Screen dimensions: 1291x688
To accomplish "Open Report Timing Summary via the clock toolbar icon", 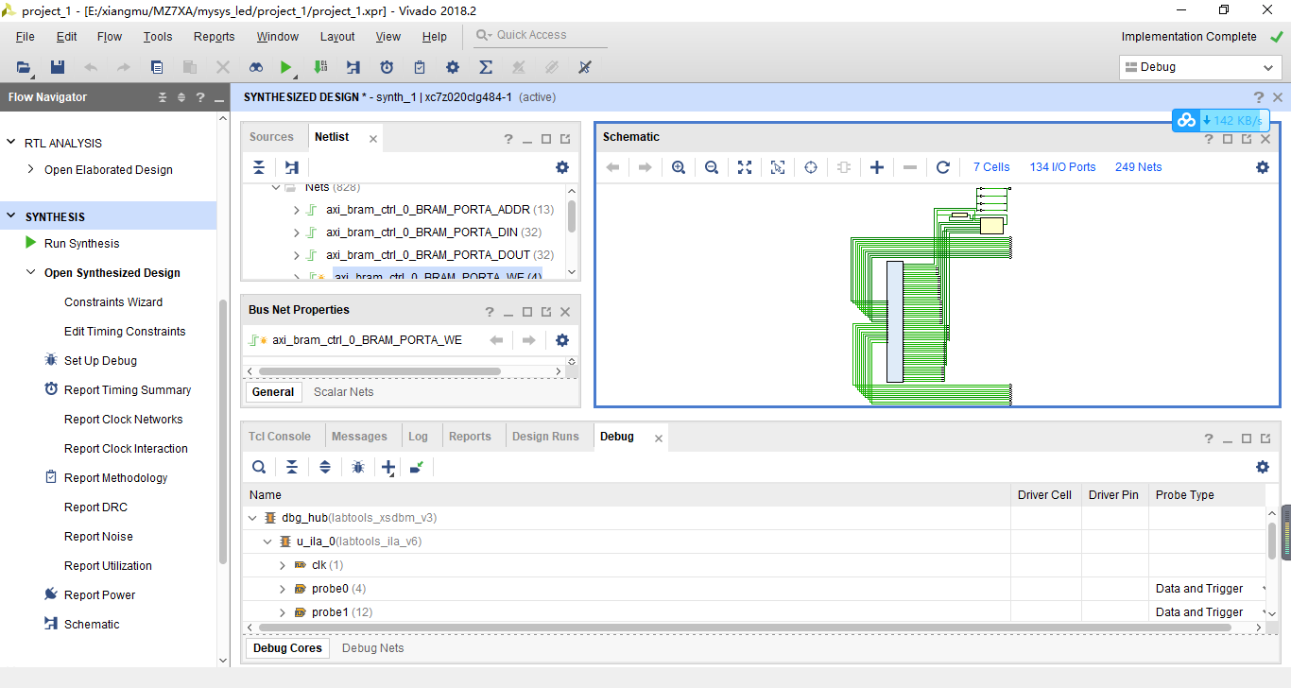I will (387, 67).
